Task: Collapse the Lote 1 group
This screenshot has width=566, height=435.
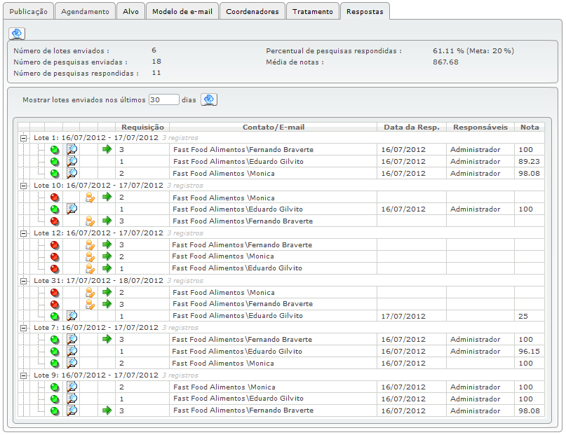Action: tap(24, 138)
